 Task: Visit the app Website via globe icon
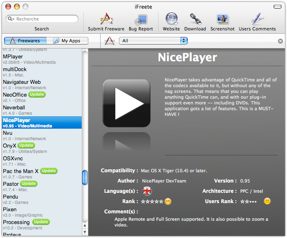(172, 18)
